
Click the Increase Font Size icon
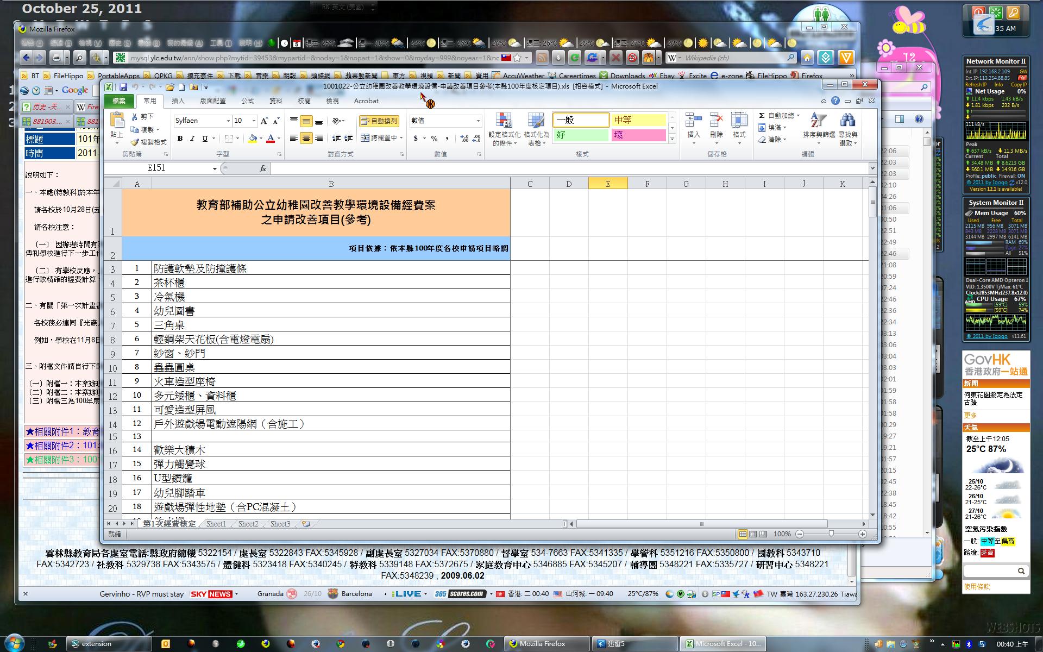[264, 121]
